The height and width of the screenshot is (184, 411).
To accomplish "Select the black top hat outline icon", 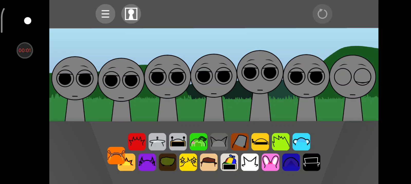I will pyautogui.click(x=311, y=162).
